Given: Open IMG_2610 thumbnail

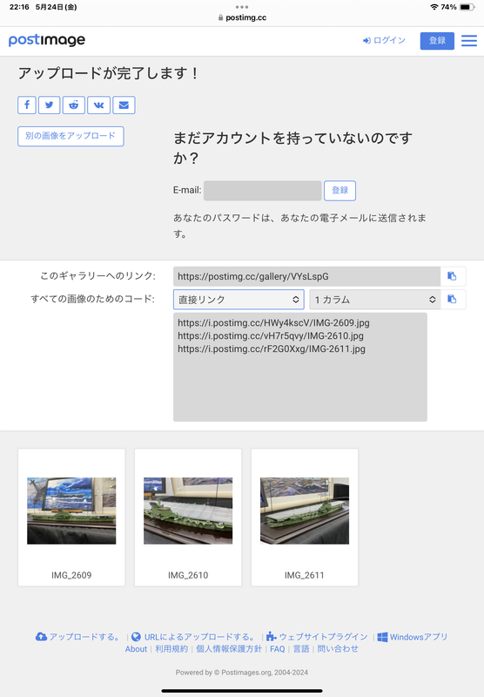Looking at the screenshot, I should pyautogui.click(x=188, y=511).
